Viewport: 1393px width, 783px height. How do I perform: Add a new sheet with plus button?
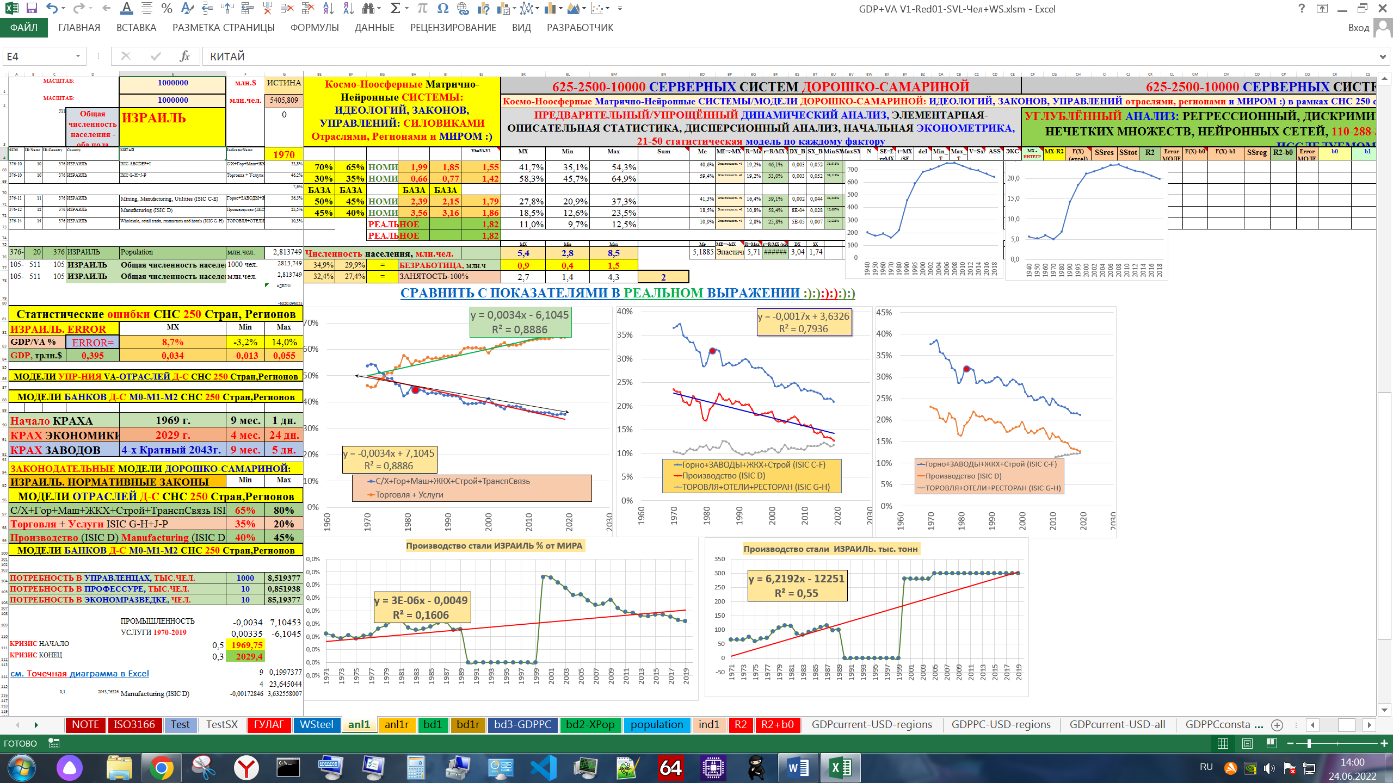1277,725
